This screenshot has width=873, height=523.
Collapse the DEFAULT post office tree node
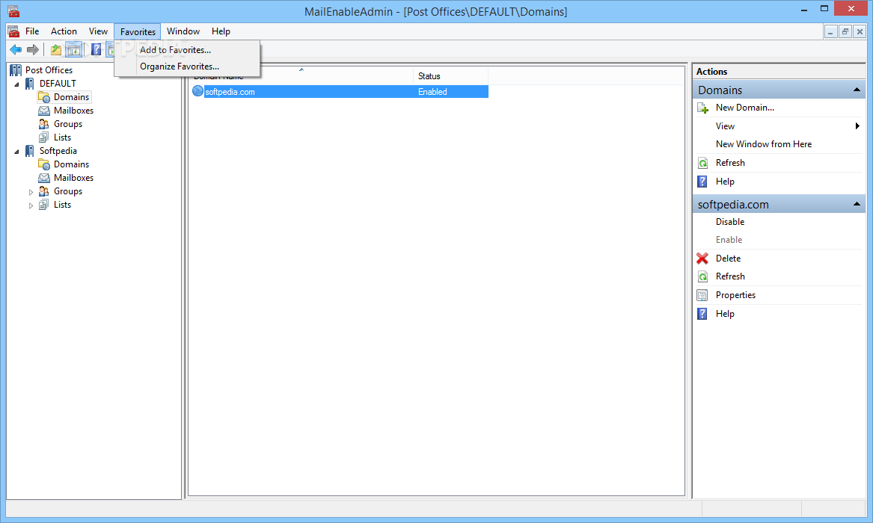(x=16, y=84)
